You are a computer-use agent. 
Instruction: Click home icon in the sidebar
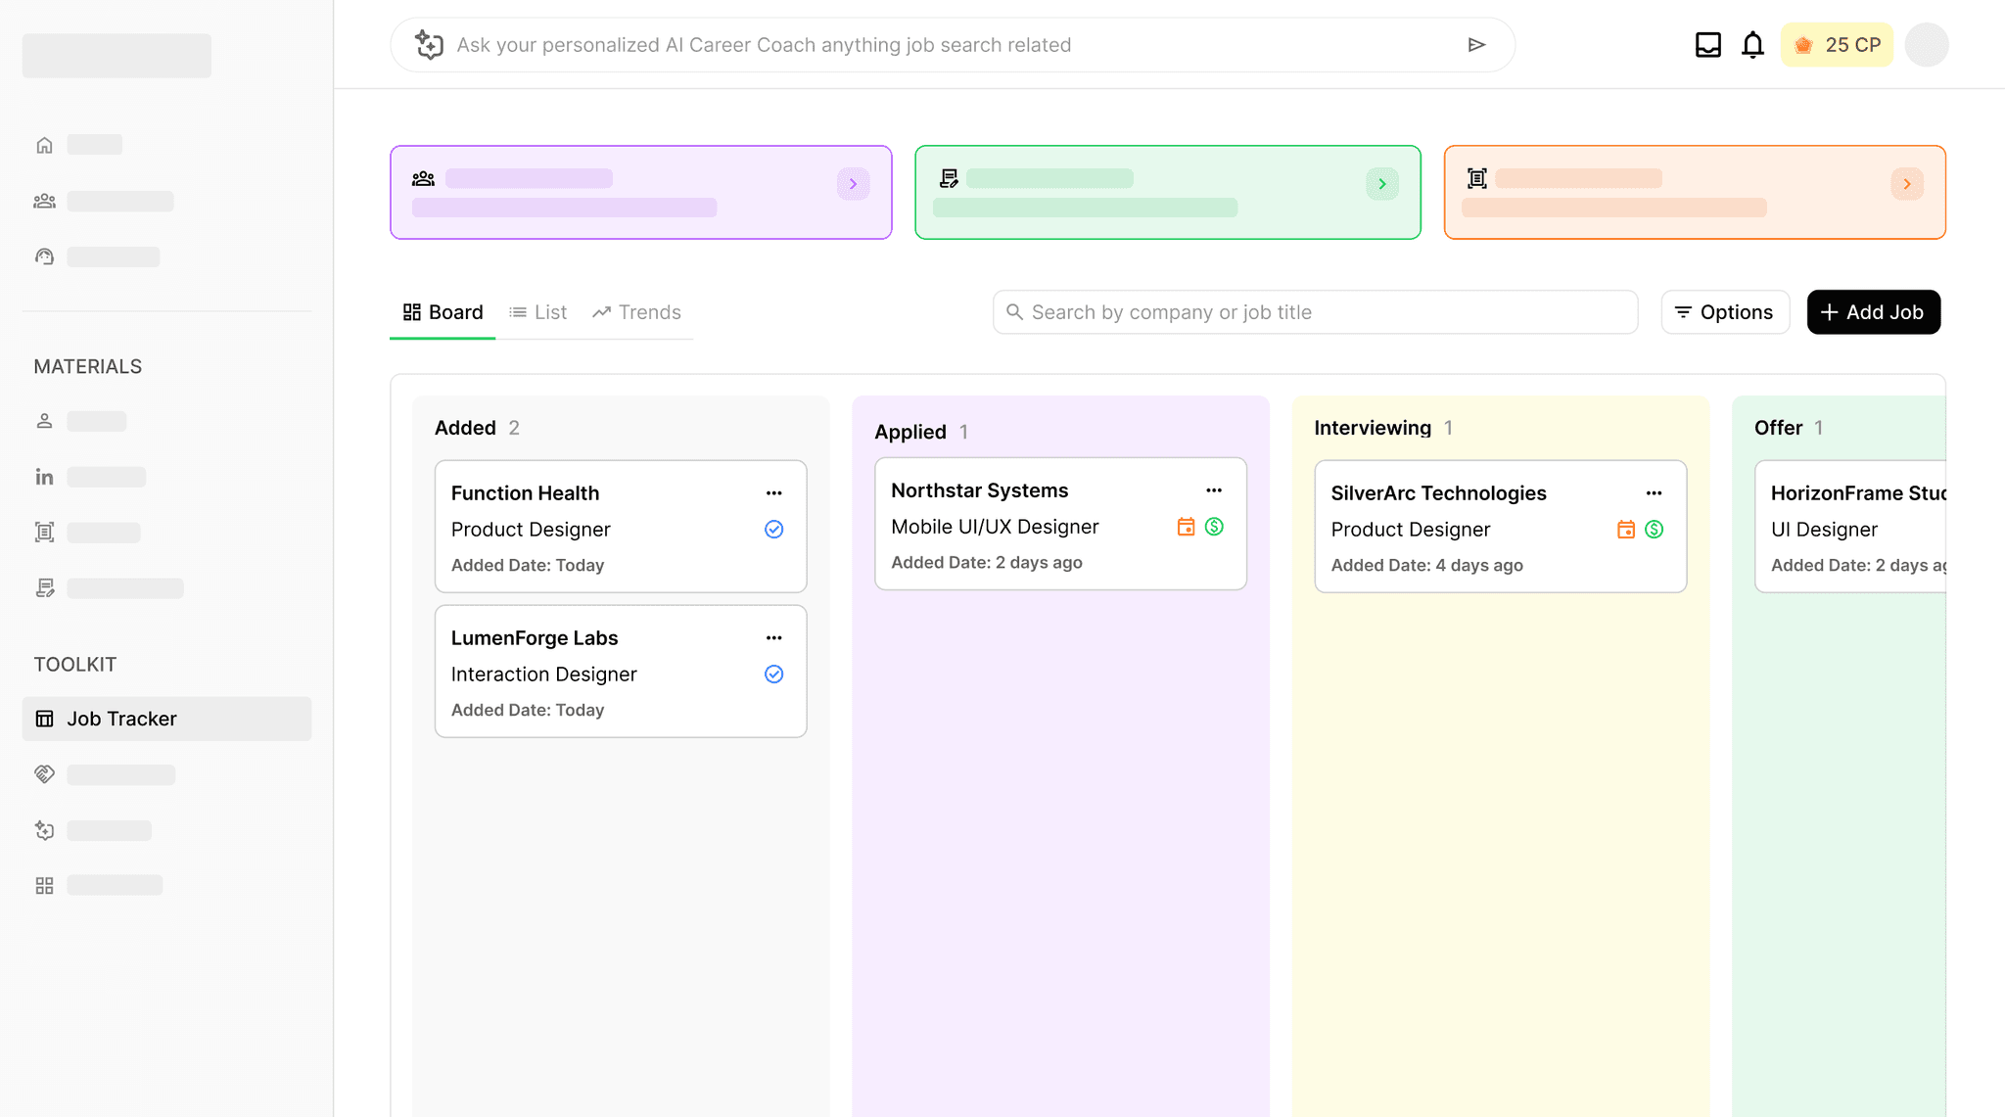pyautogui.click(x=44, y=145)
